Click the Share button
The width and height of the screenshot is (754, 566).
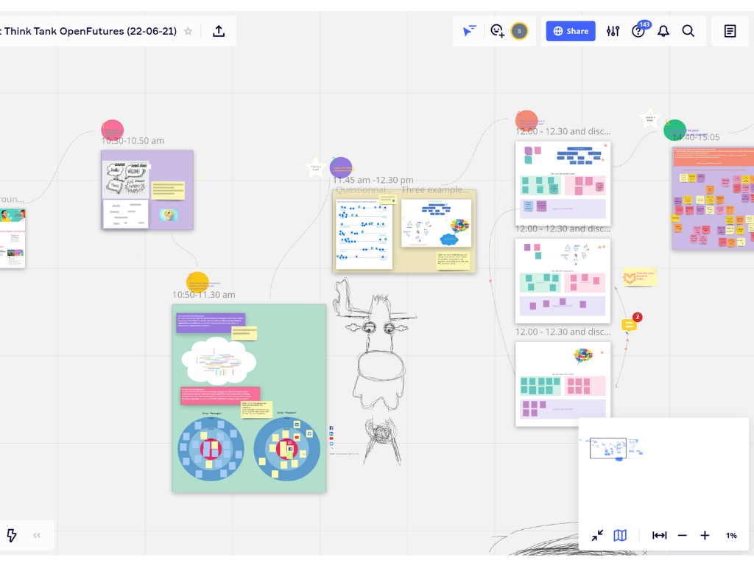click(x=570, y=31)
